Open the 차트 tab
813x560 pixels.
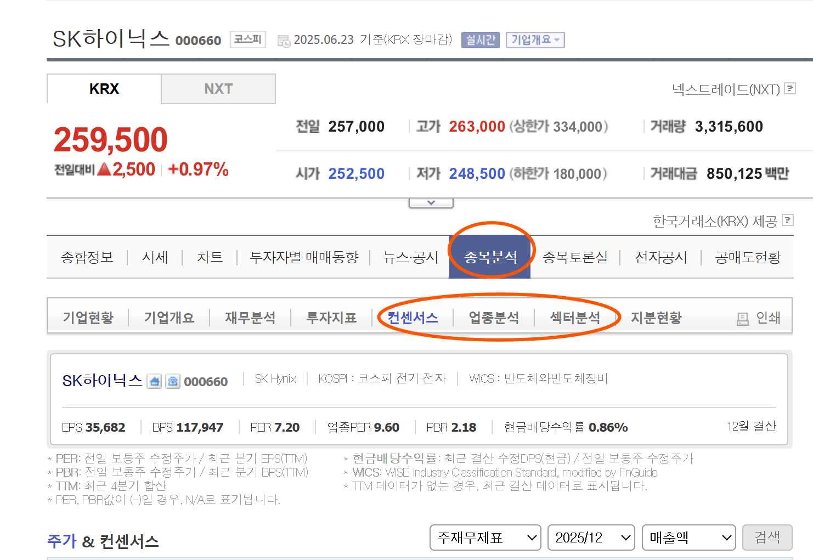click(x=210, y=257)
